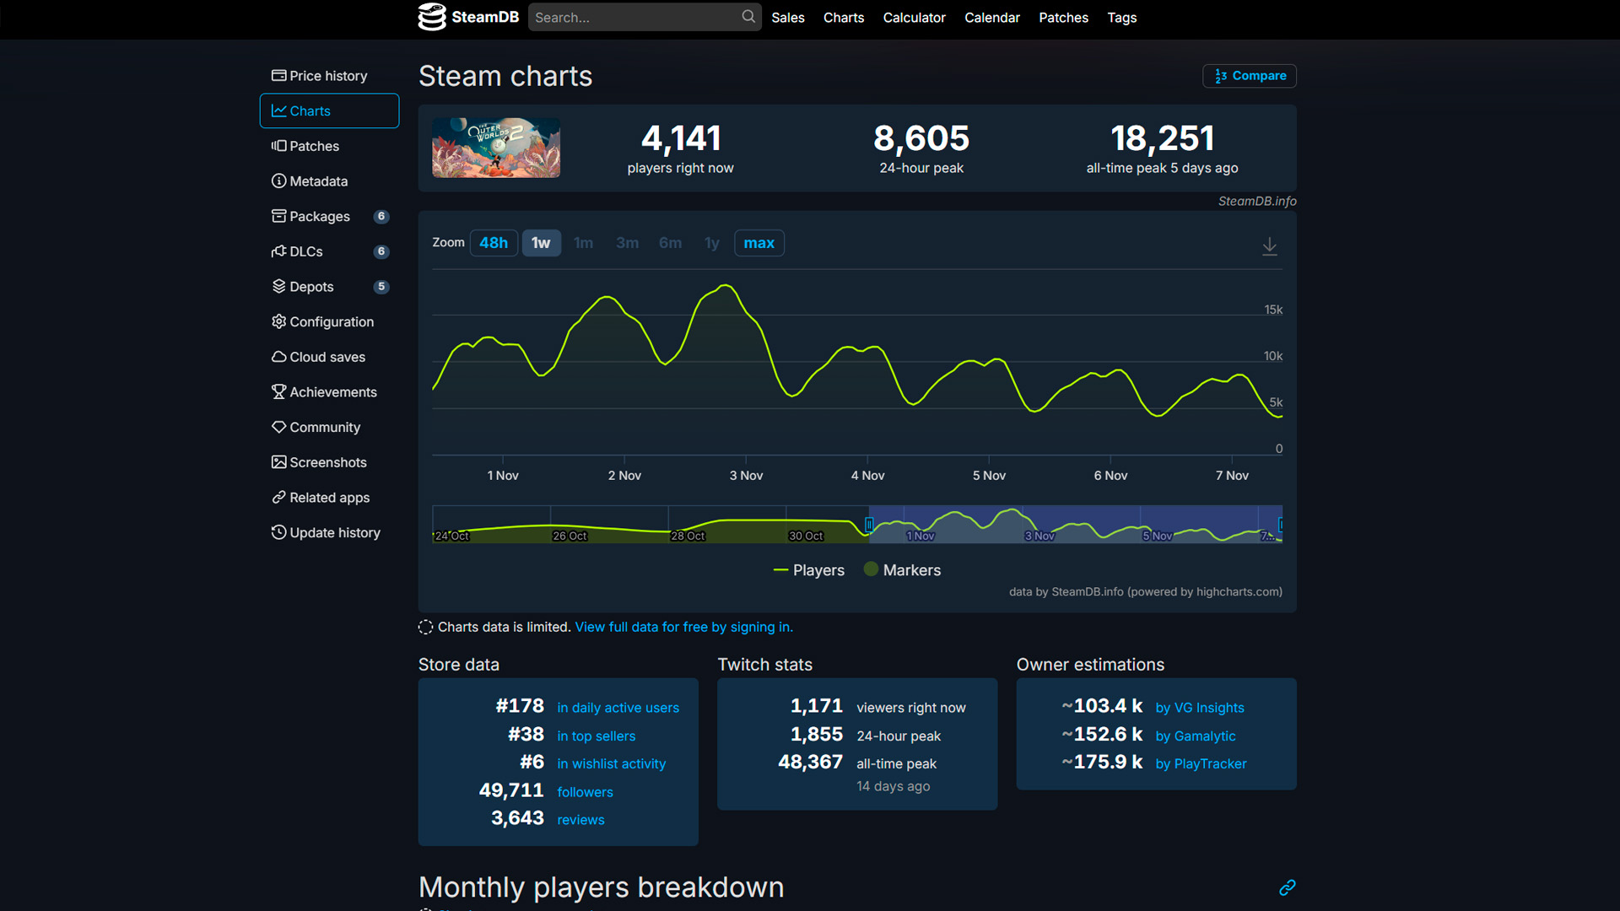Set chart zoom to max
Viewport: 1620px width, 911px height.
[759, 243]
